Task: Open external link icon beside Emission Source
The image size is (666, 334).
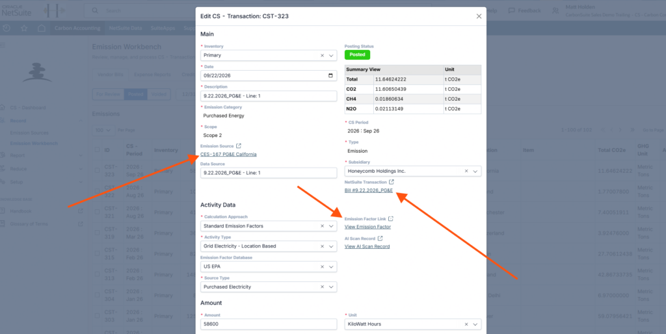Action: [238, 146]
